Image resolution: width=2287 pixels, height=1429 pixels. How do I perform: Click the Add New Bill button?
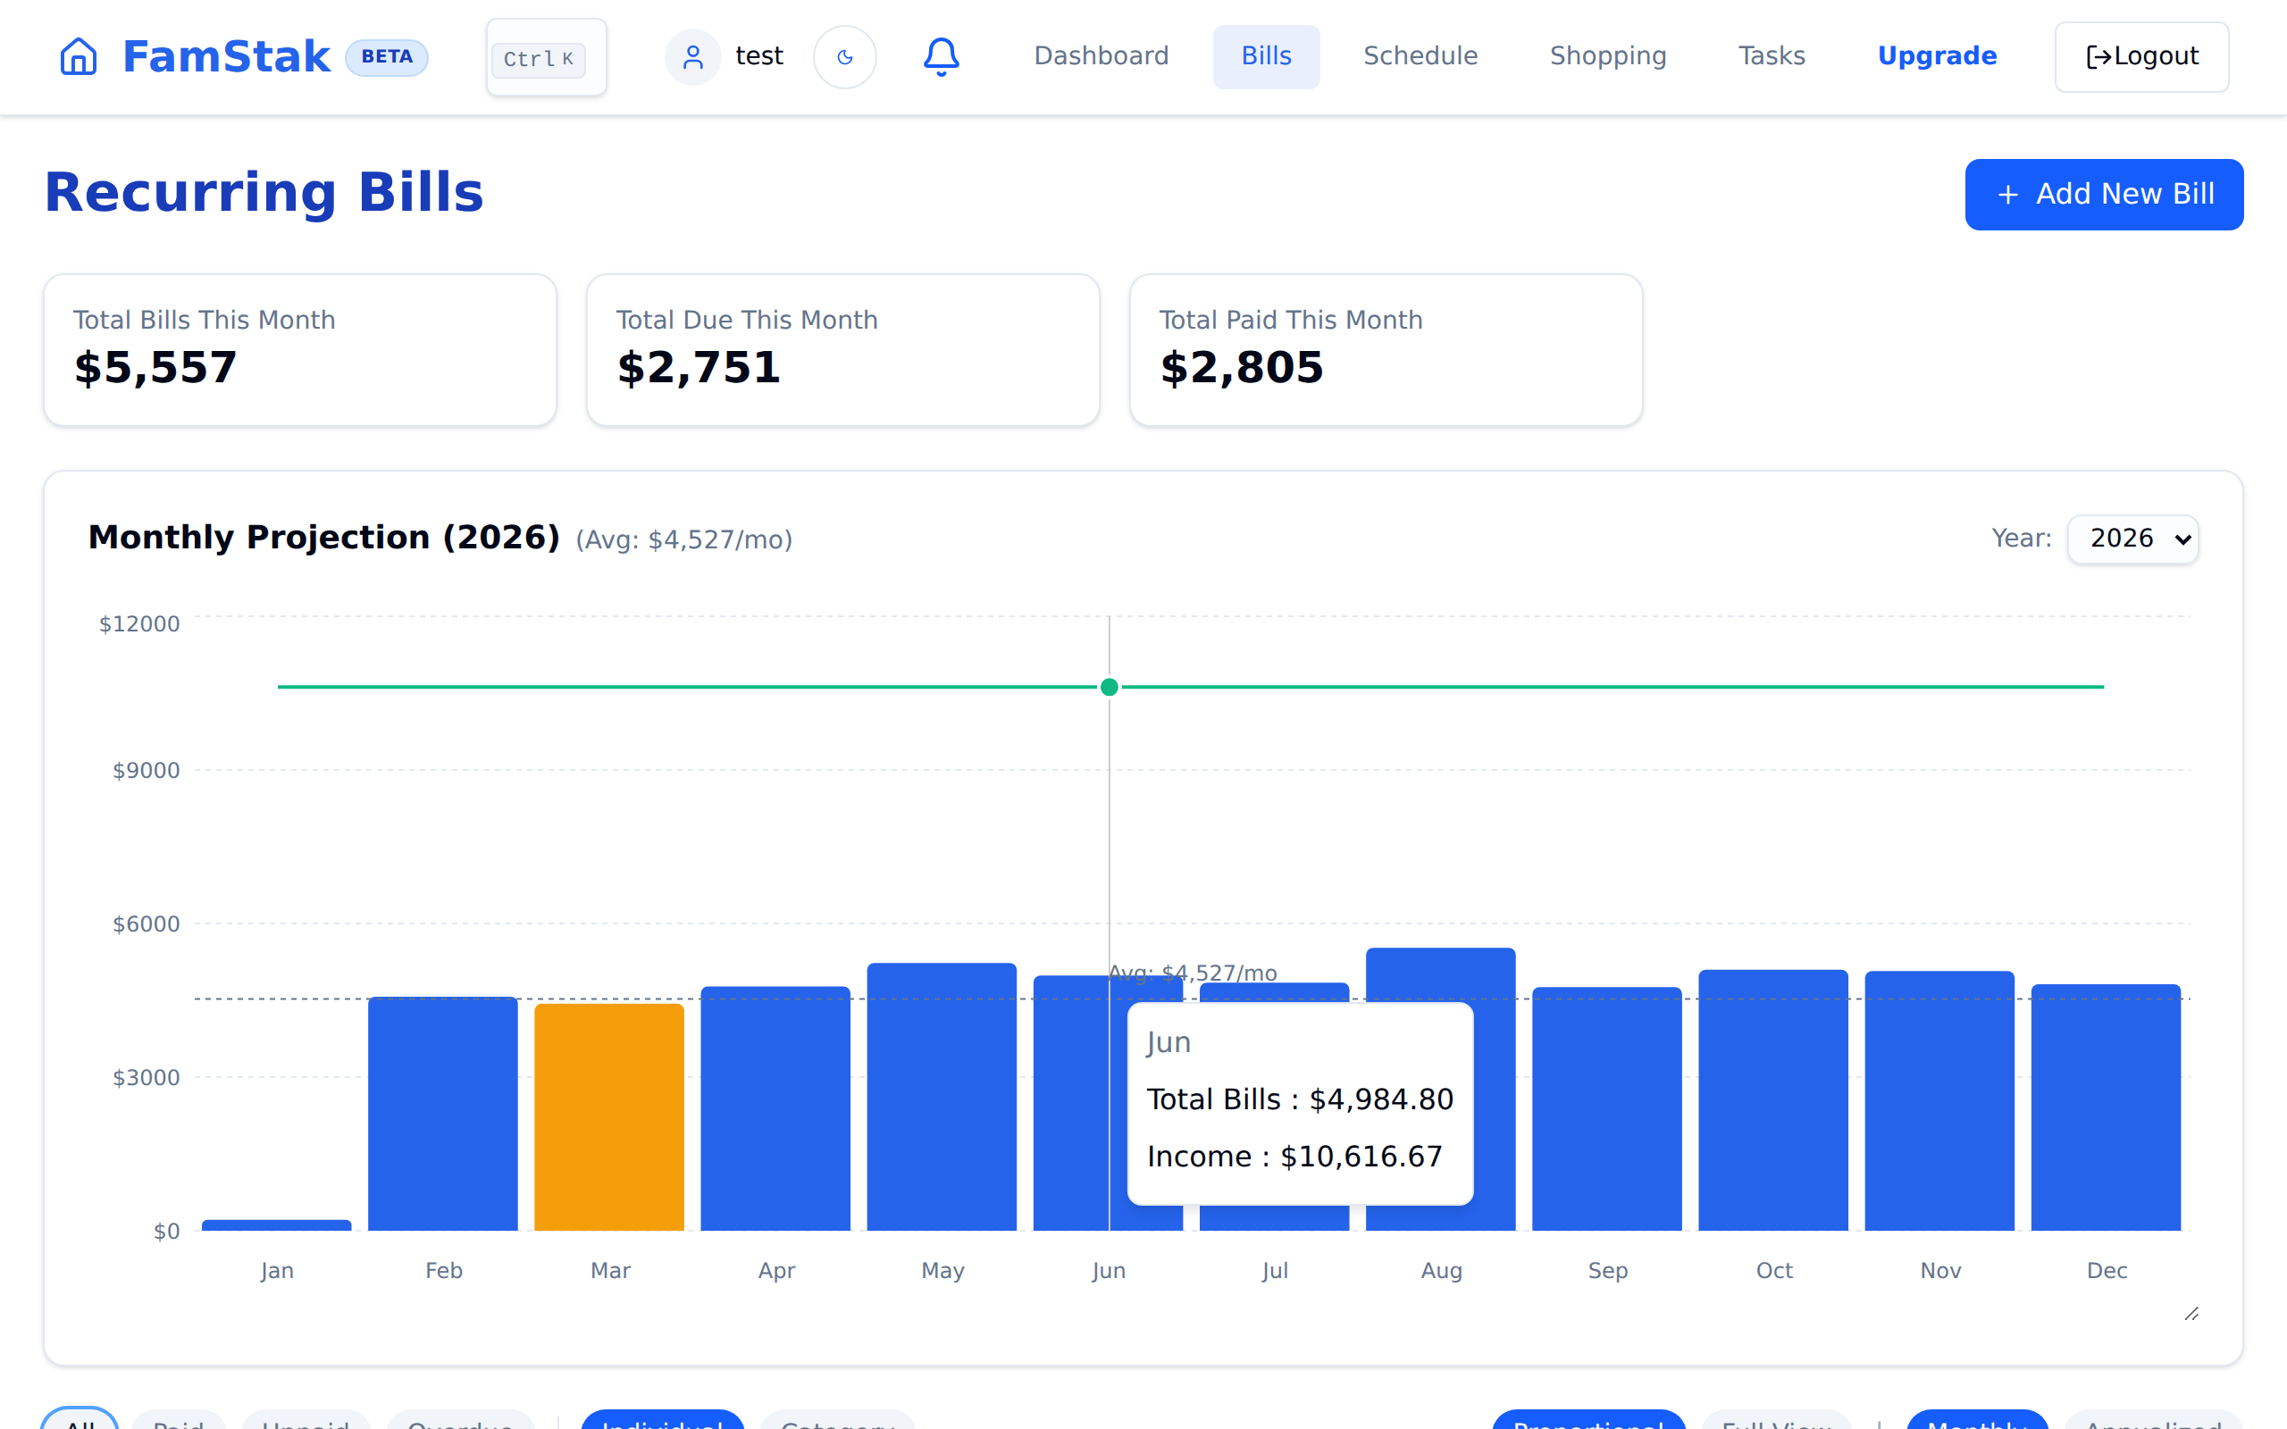[x=2104, y=195]
